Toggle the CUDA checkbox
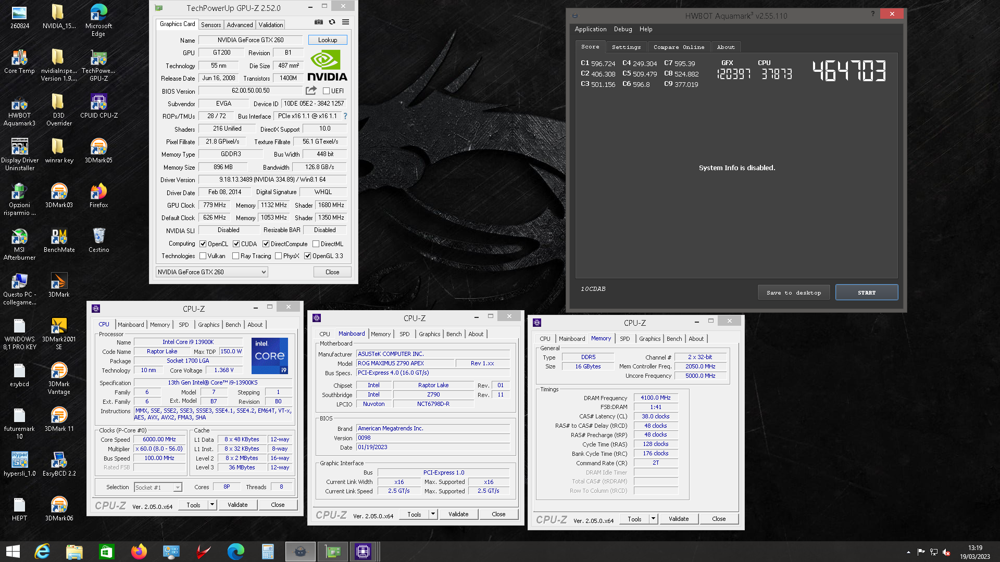 [x=236, y=244]
